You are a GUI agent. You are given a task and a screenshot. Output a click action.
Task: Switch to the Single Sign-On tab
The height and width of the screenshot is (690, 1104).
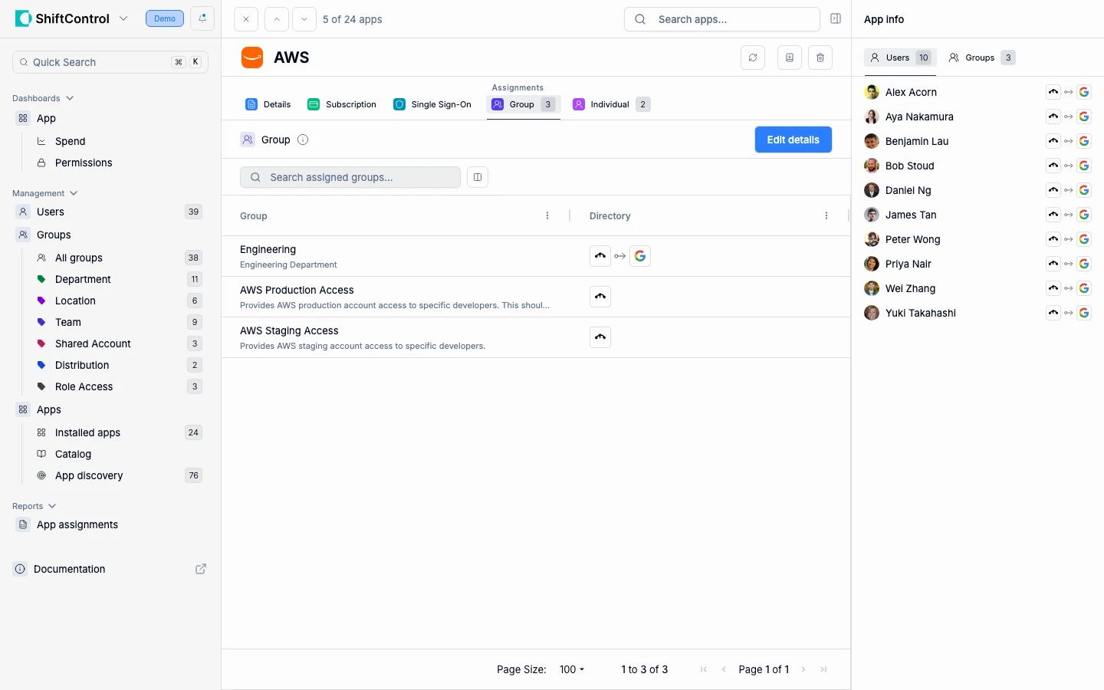point(432,104)
